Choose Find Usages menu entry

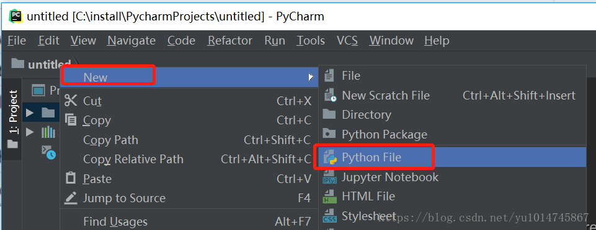point(189,222)
